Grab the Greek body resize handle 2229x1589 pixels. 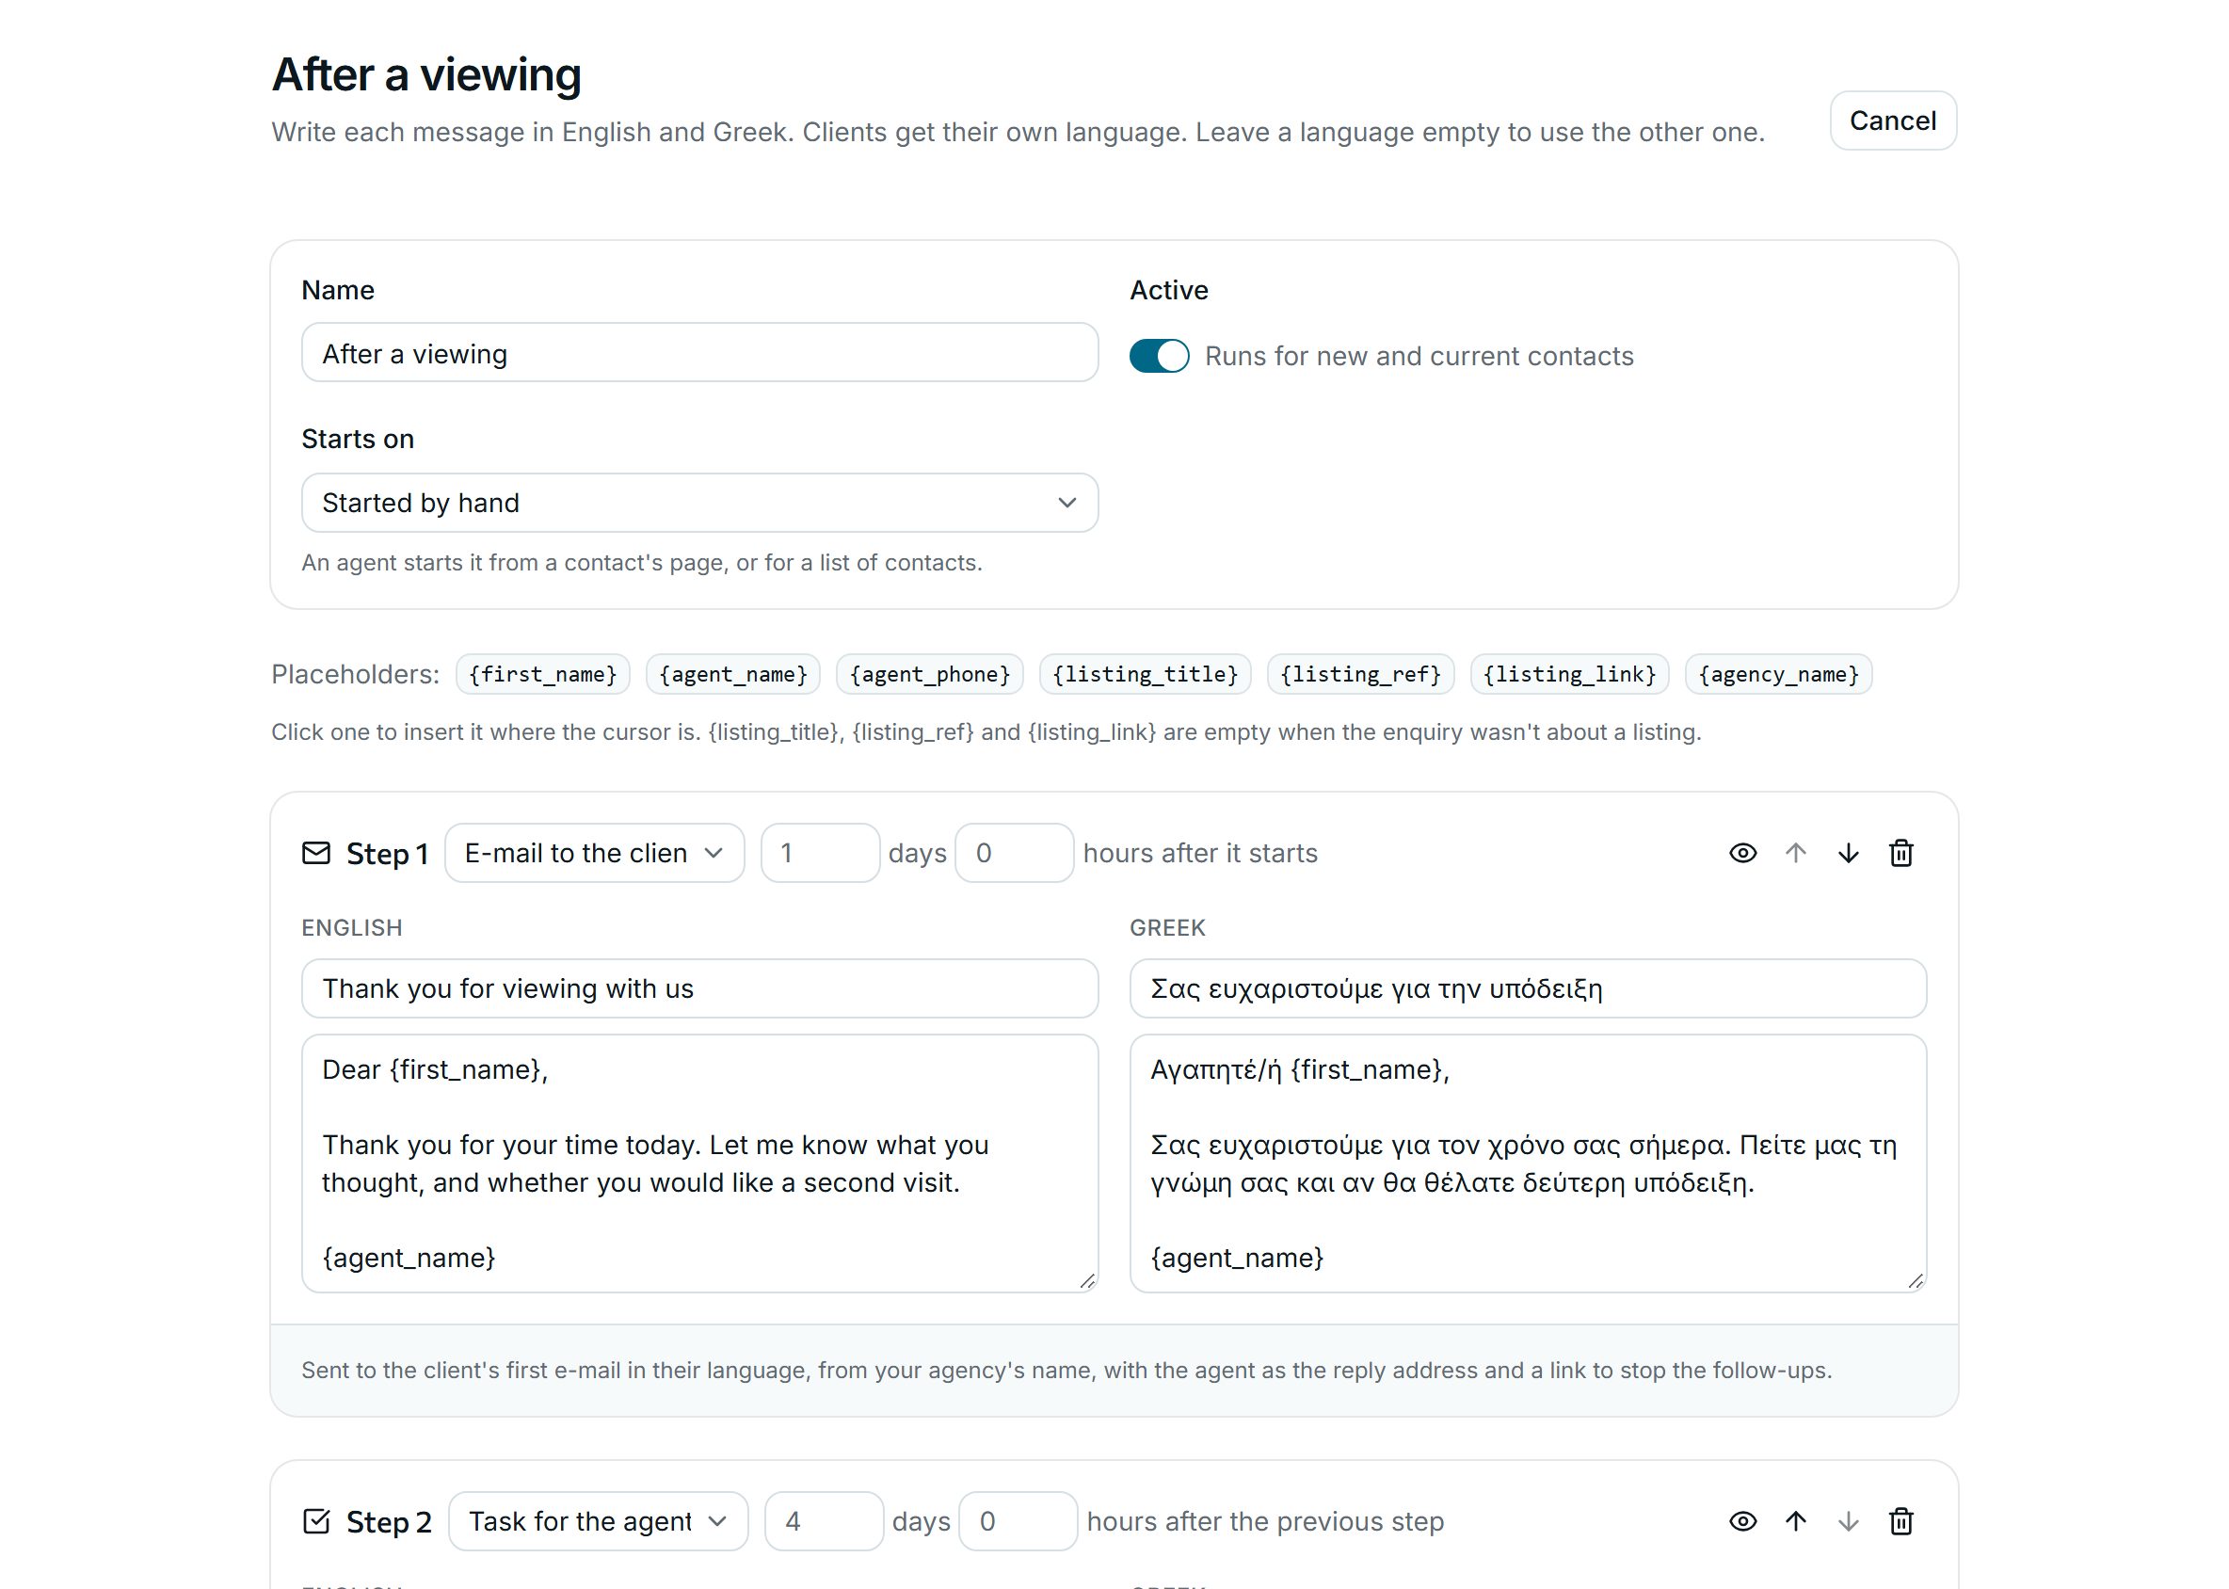click(x=1916, y=1282)
